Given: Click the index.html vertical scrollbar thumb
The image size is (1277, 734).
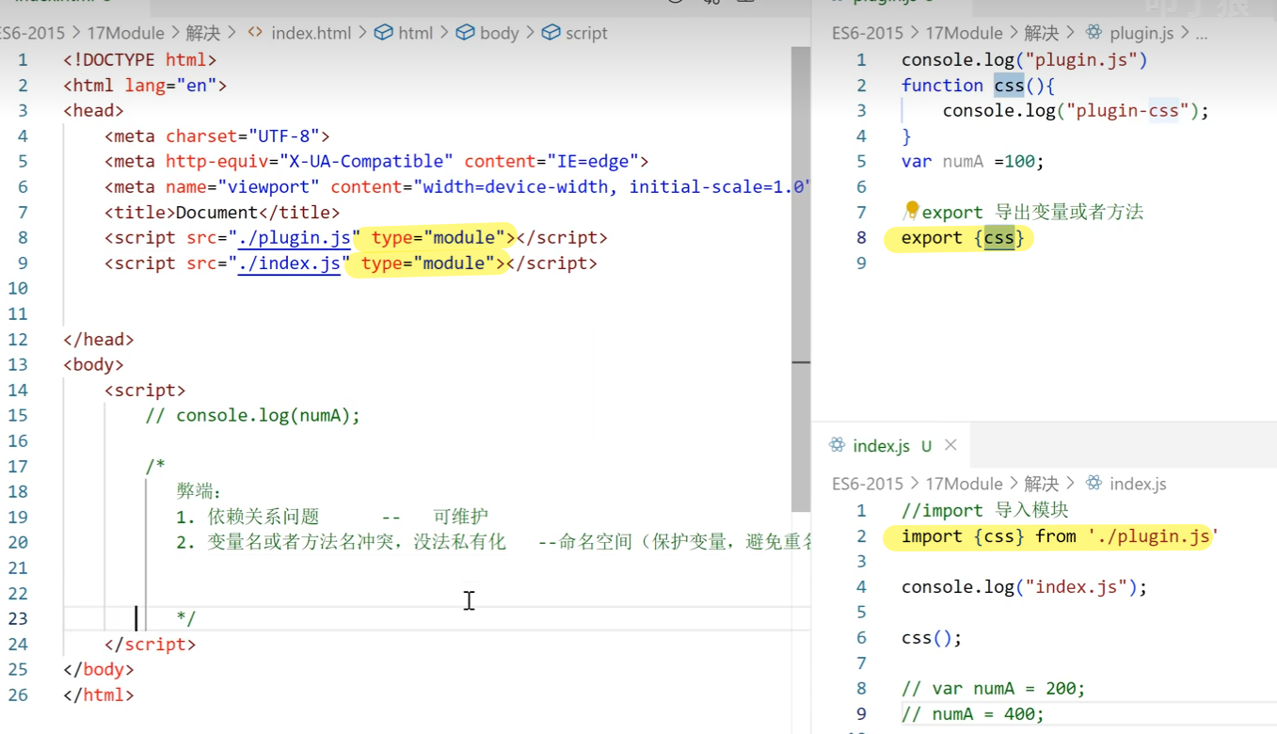Looking at the screenshot, I should [x=801, y=279].
